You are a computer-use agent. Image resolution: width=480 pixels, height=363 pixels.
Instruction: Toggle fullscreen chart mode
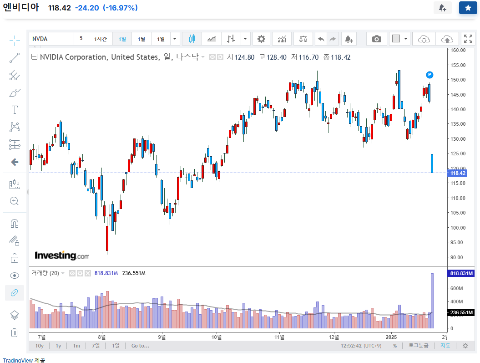468,39
